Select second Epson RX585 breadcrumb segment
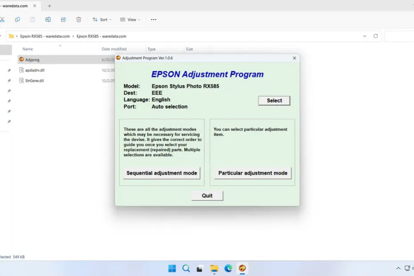414x276 pixels. [101, 36]
